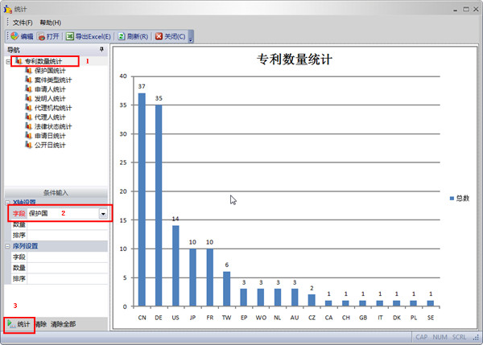The width and height of the screenshot is (483, 345).
Task: Click the blue 总数 legend swatch
Action: pyautogui.click(x=452, y=199)
